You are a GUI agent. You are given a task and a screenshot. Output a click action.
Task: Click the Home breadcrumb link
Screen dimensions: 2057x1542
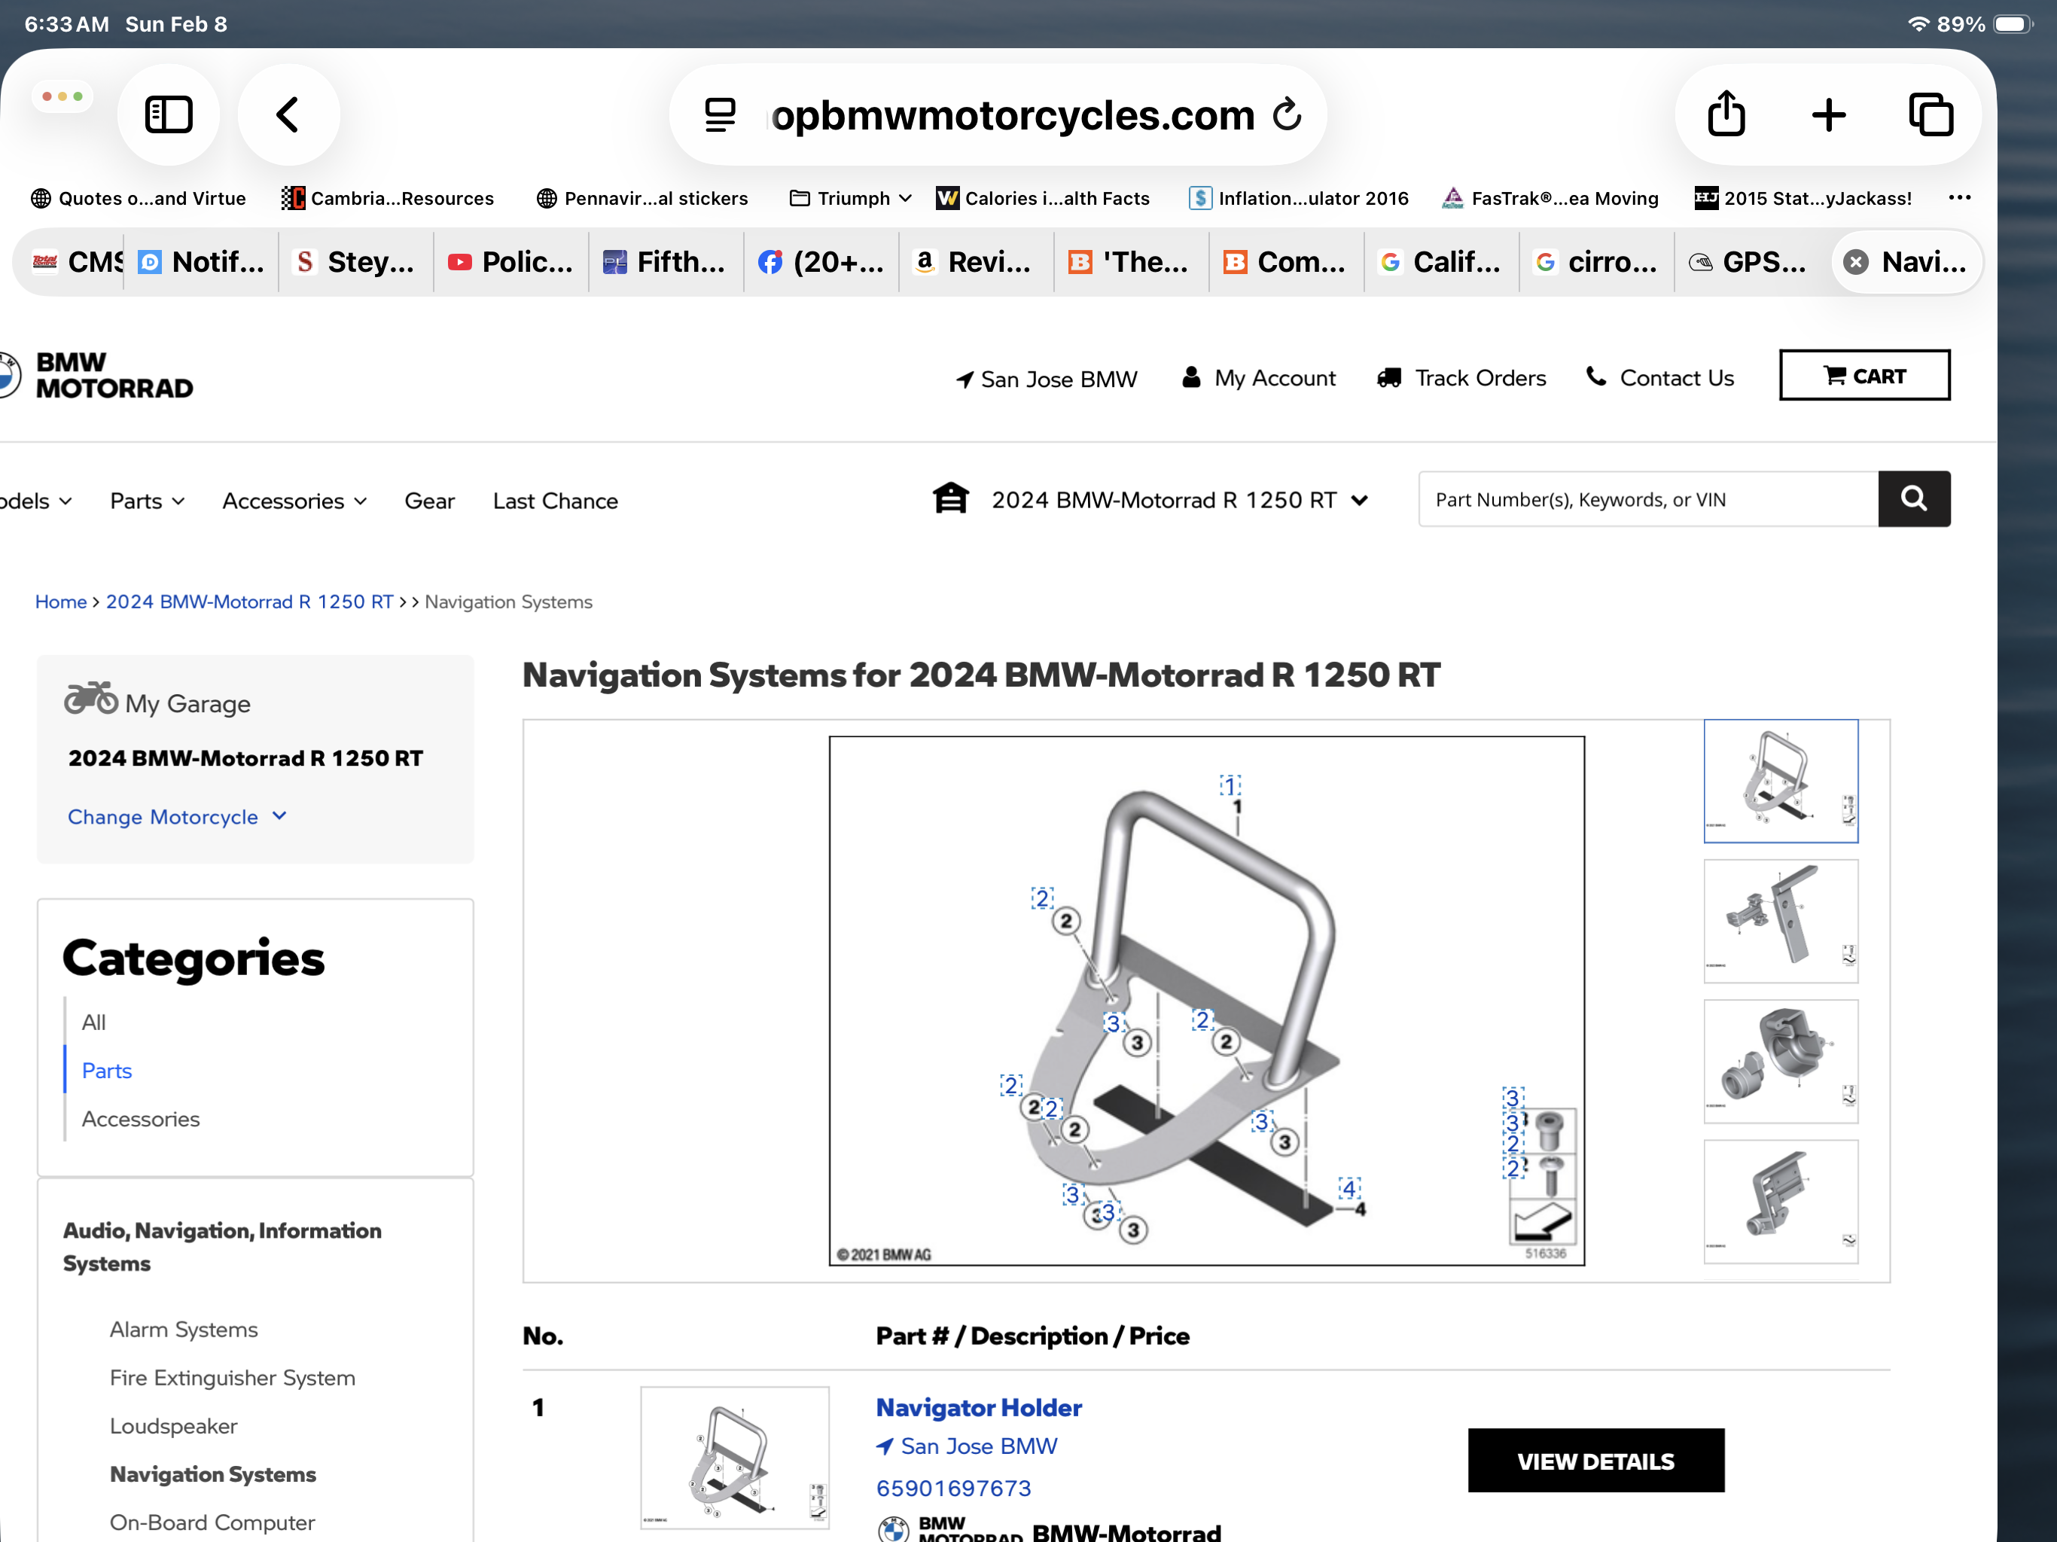click(x=60, y=602)
